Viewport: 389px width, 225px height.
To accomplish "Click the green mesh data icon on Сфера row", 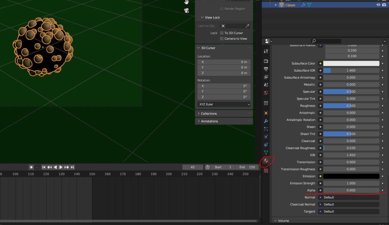I will 309,5.
